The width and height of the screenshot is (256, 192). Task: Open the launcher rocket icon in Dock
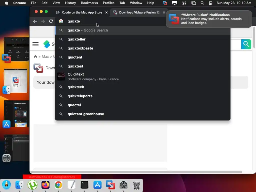[x=6, y=185]
